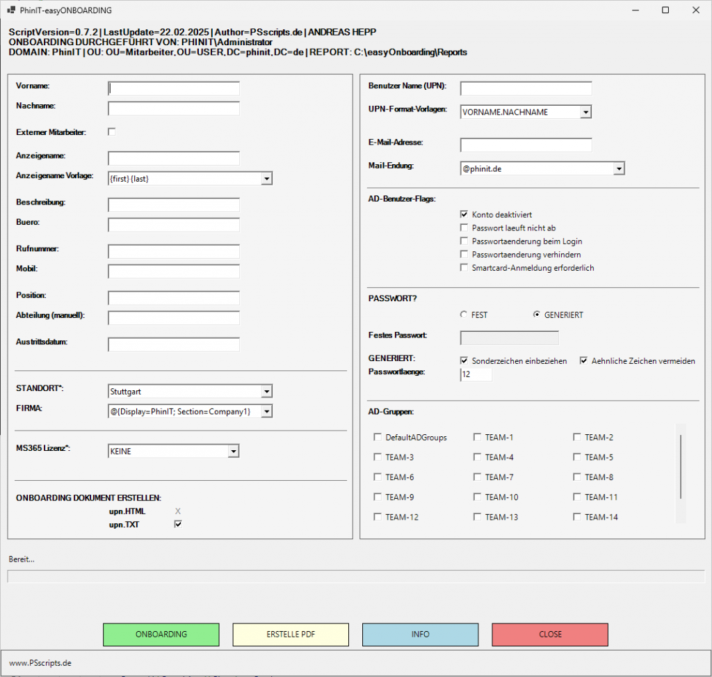
Task: Open the MS365 Lizenz dropdown
Action: [233, 452]
